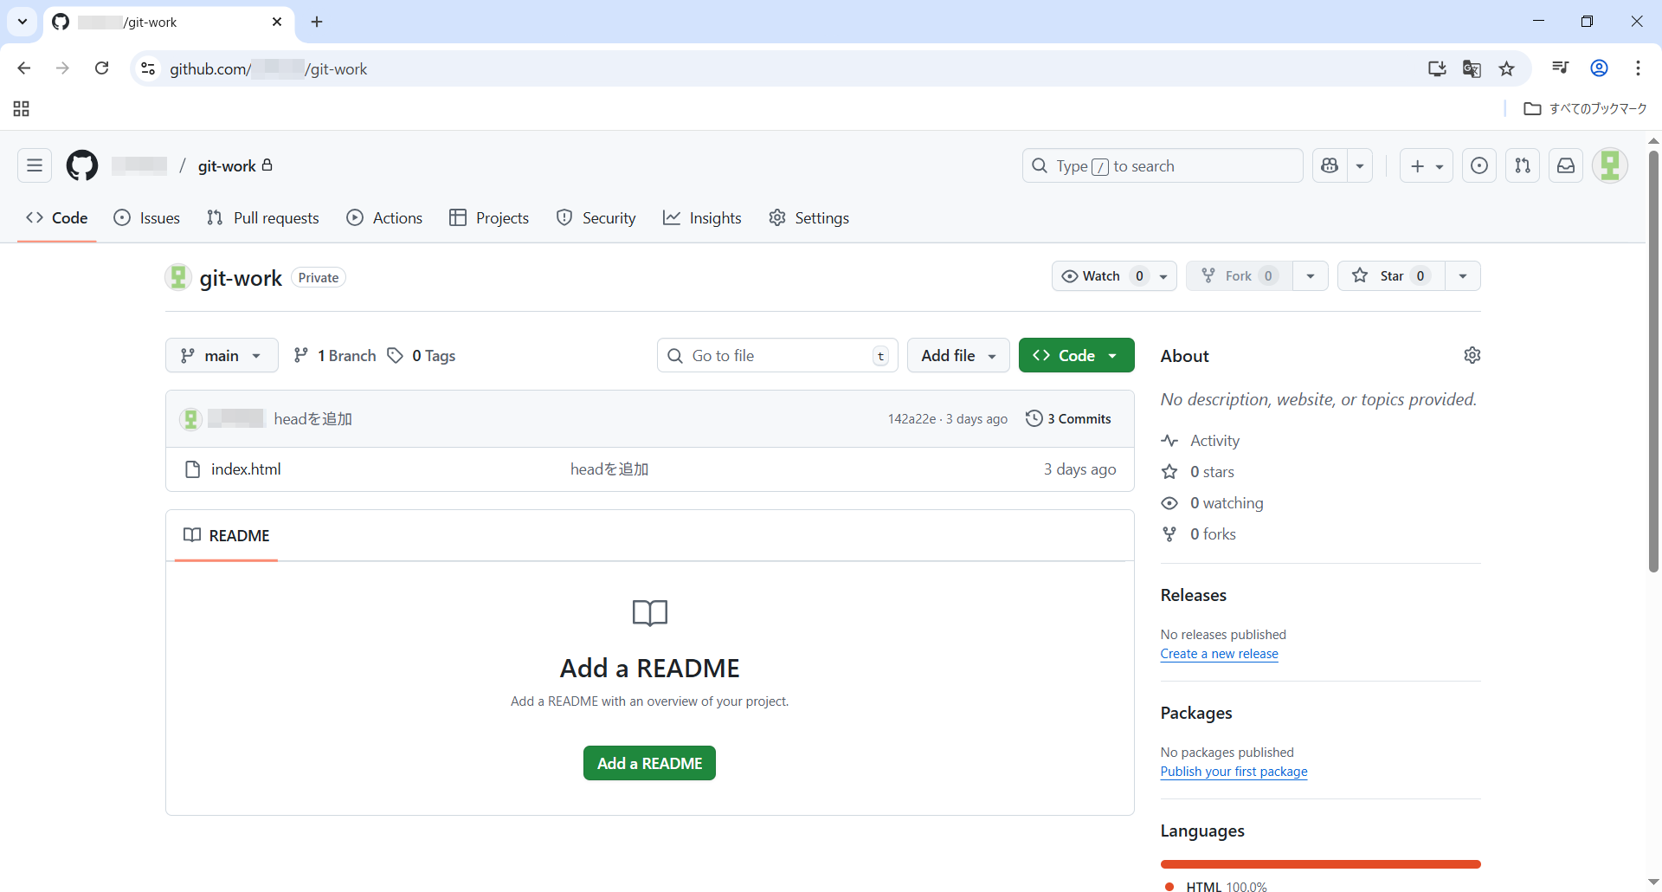Follow the Create a new release link
The width and height of the screenshot is (1662, 892).
click(x=1219, y=654)
